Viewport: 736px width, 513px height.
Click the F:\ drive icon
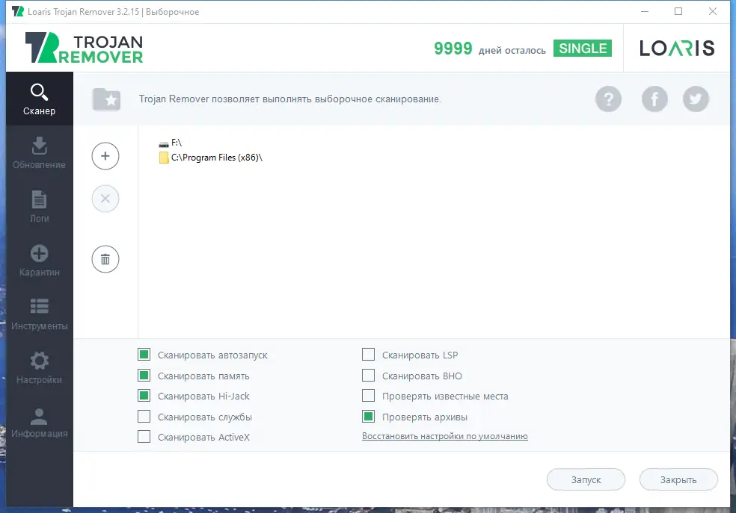(163, 143)
